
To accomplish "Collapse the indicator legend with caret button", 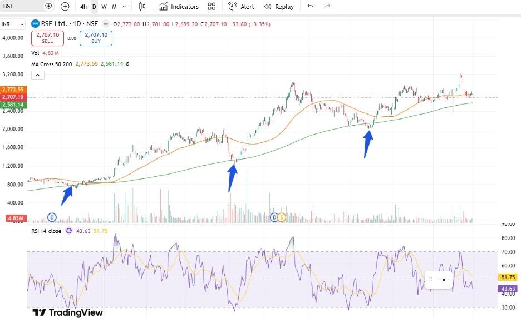I will point(37,76).
